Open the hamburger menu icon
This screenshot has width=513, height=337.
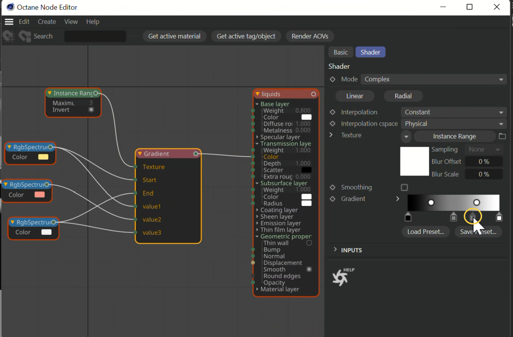tap(9, 22)
